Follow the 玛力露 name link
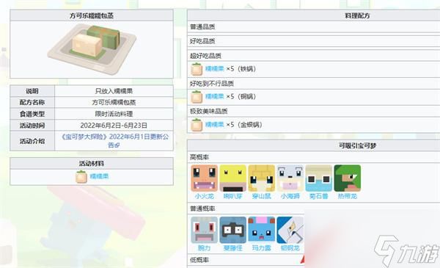Image resolution: width=440 pixels, height=268 pixels. [x=262, y=248]
